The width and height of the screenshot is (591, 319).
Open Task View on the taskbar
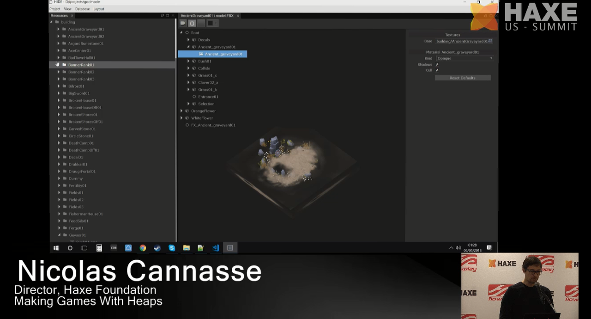pos(84,248)
